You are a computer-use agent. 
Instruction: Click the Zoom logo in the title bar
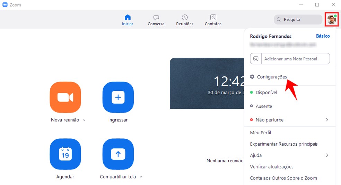click(x=5, y=4)
